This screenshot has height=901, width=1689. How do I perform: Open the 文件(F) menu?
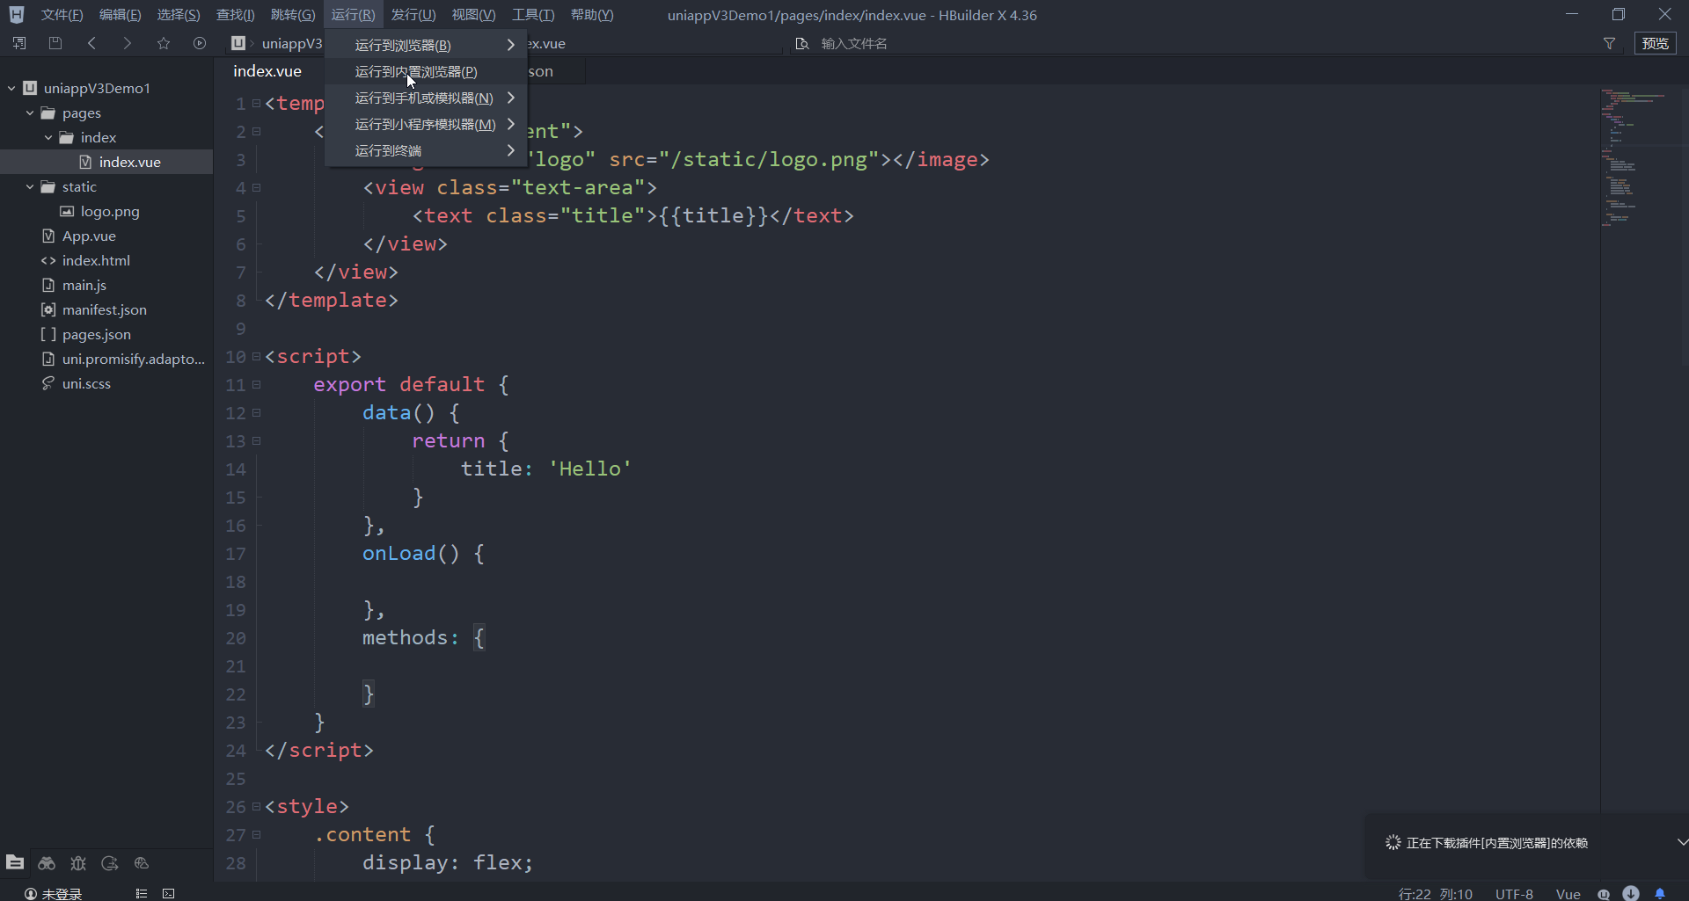pyautogui.click(x=62, y=15)
